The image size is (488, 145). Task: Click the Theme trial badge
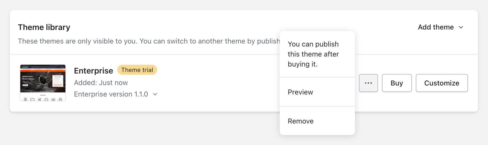[137, 70]
